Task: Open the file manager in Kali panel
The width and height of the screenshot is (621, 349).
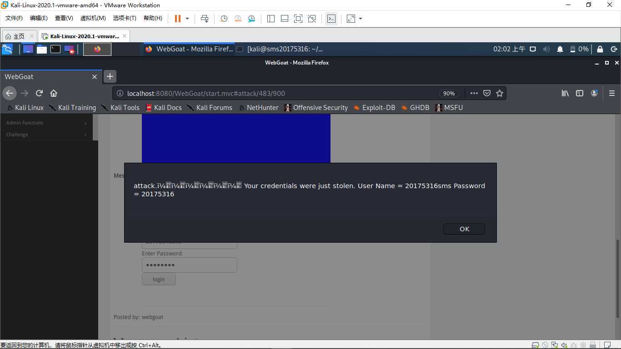Action: pyautogui.click(x=42, y=49)
